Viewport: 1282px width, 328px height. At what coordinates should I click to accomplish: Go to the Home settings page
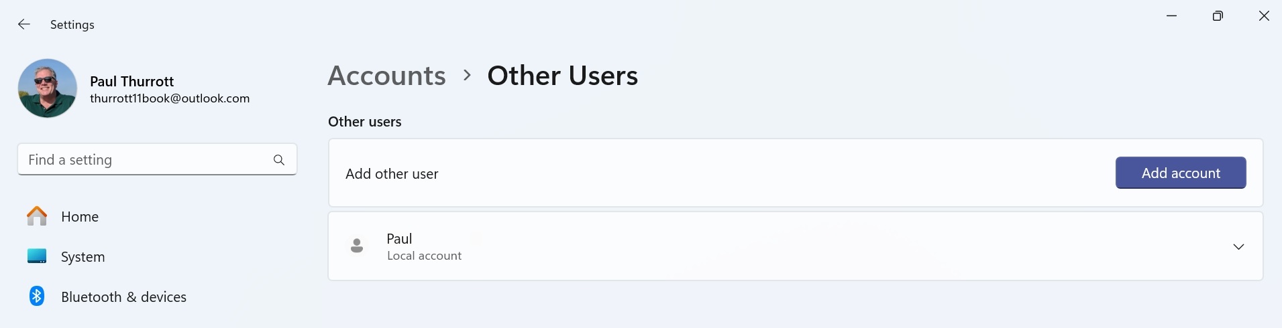[80, 217]
